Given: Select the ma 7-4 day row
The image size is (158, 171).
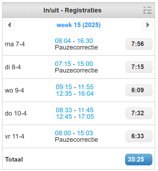Looking at the screenshot, I should (78, 44).
